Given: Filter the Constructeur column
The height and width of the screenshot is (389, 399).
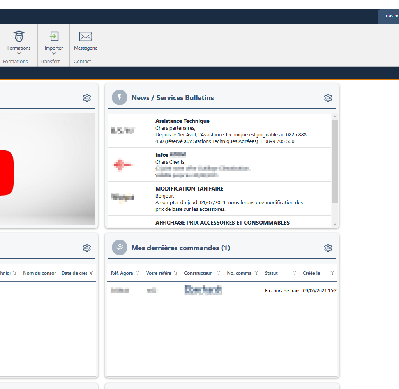Looking at the screenshot, I should (x=219, y=273).
